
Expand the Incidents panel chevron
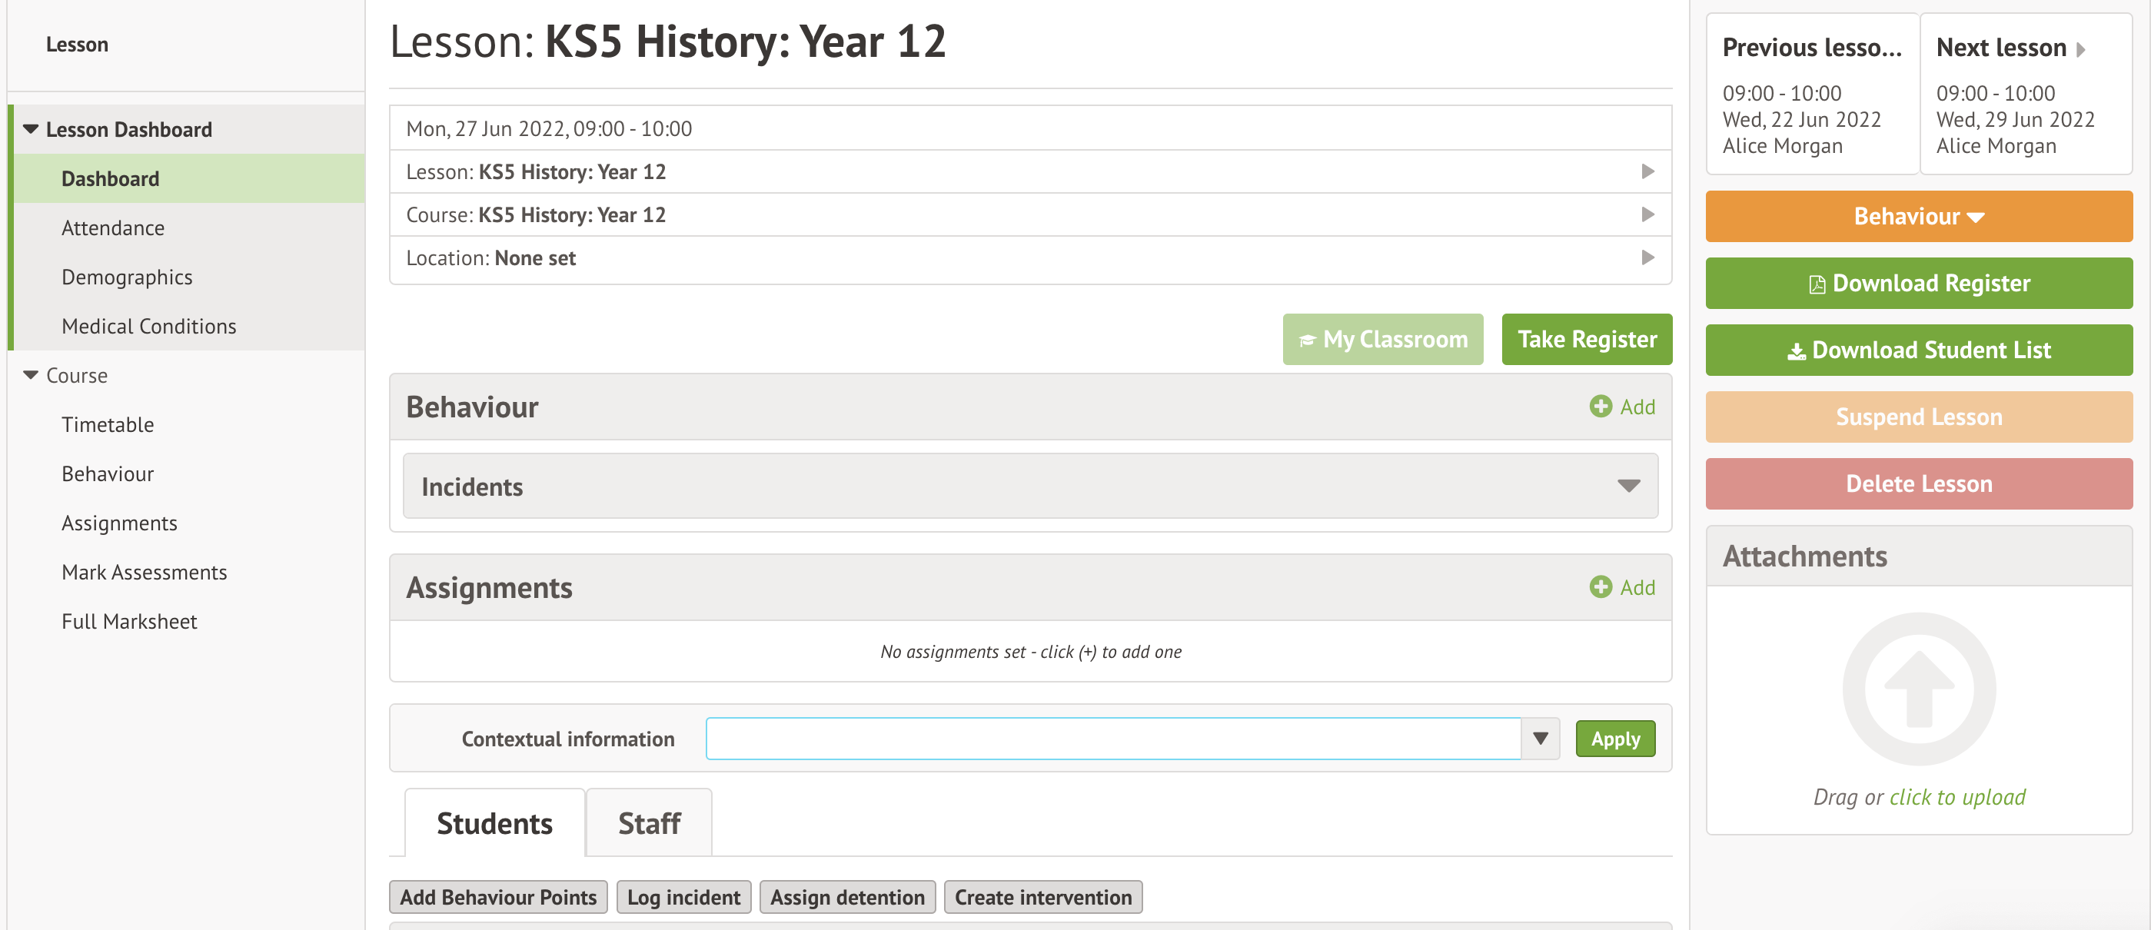coord(1627,486)
